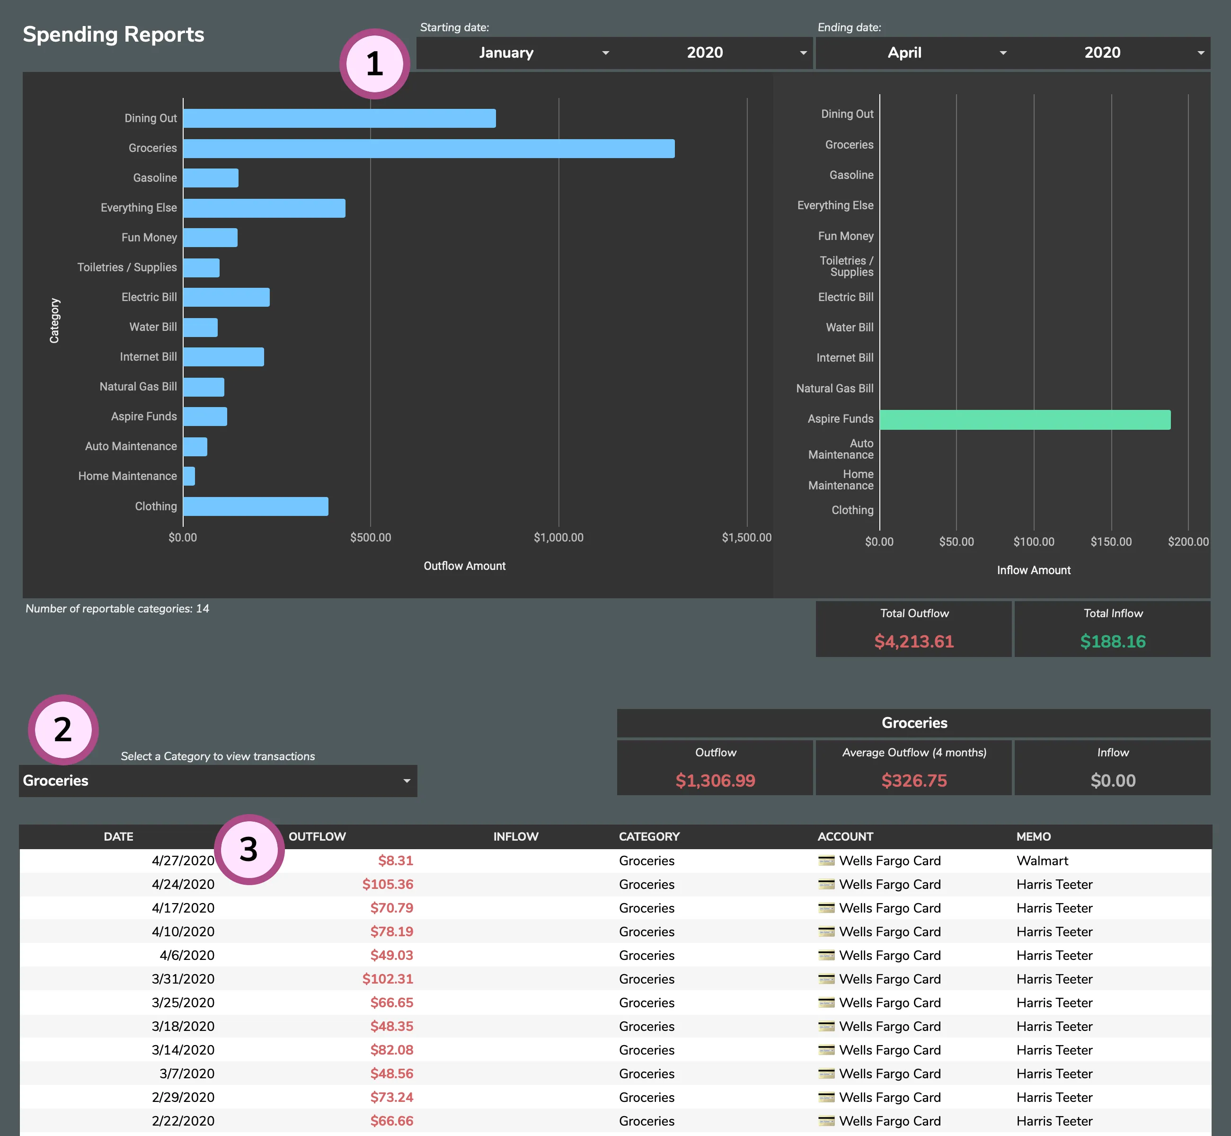Open the Groceries category selector dropdown
Viewport: 1231px width, 1136px height.
(x=218, y=781)
